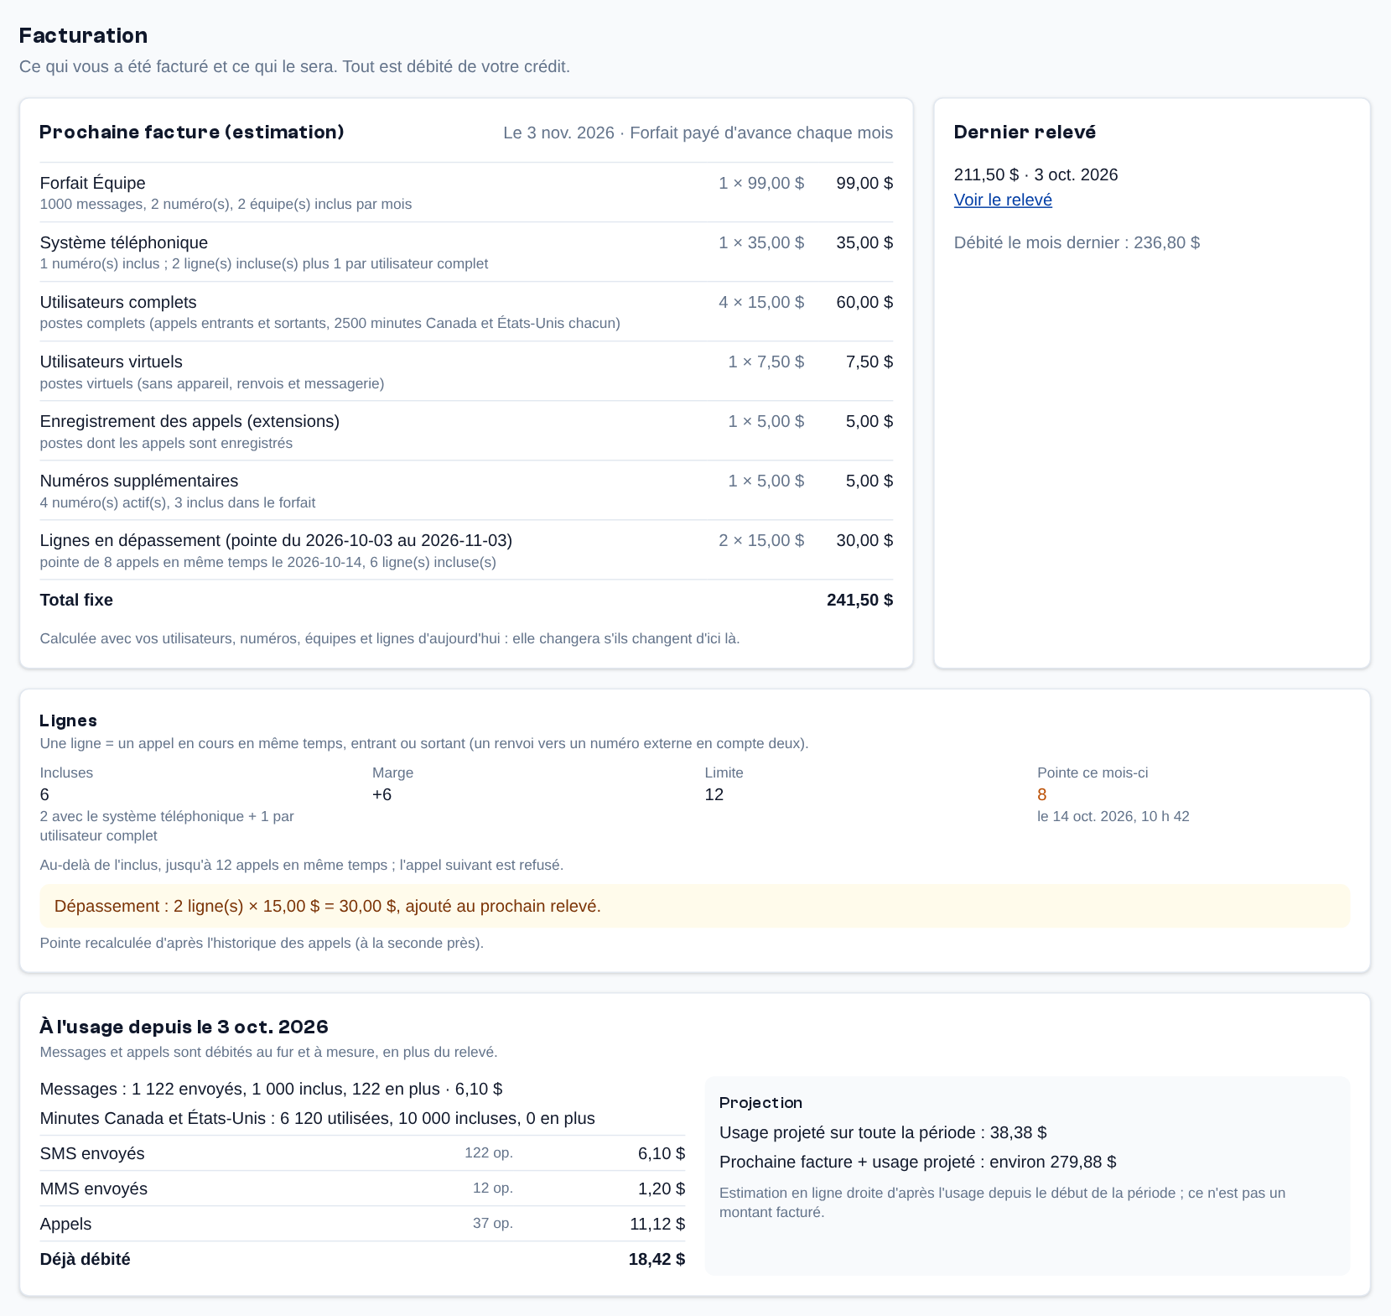Click "Prochaine facture + usage projeté" projection line

(918, 1162)
